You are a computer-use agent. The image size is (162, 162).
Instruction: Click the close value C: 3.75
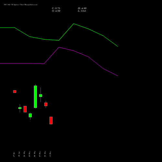tap(56, 8)
